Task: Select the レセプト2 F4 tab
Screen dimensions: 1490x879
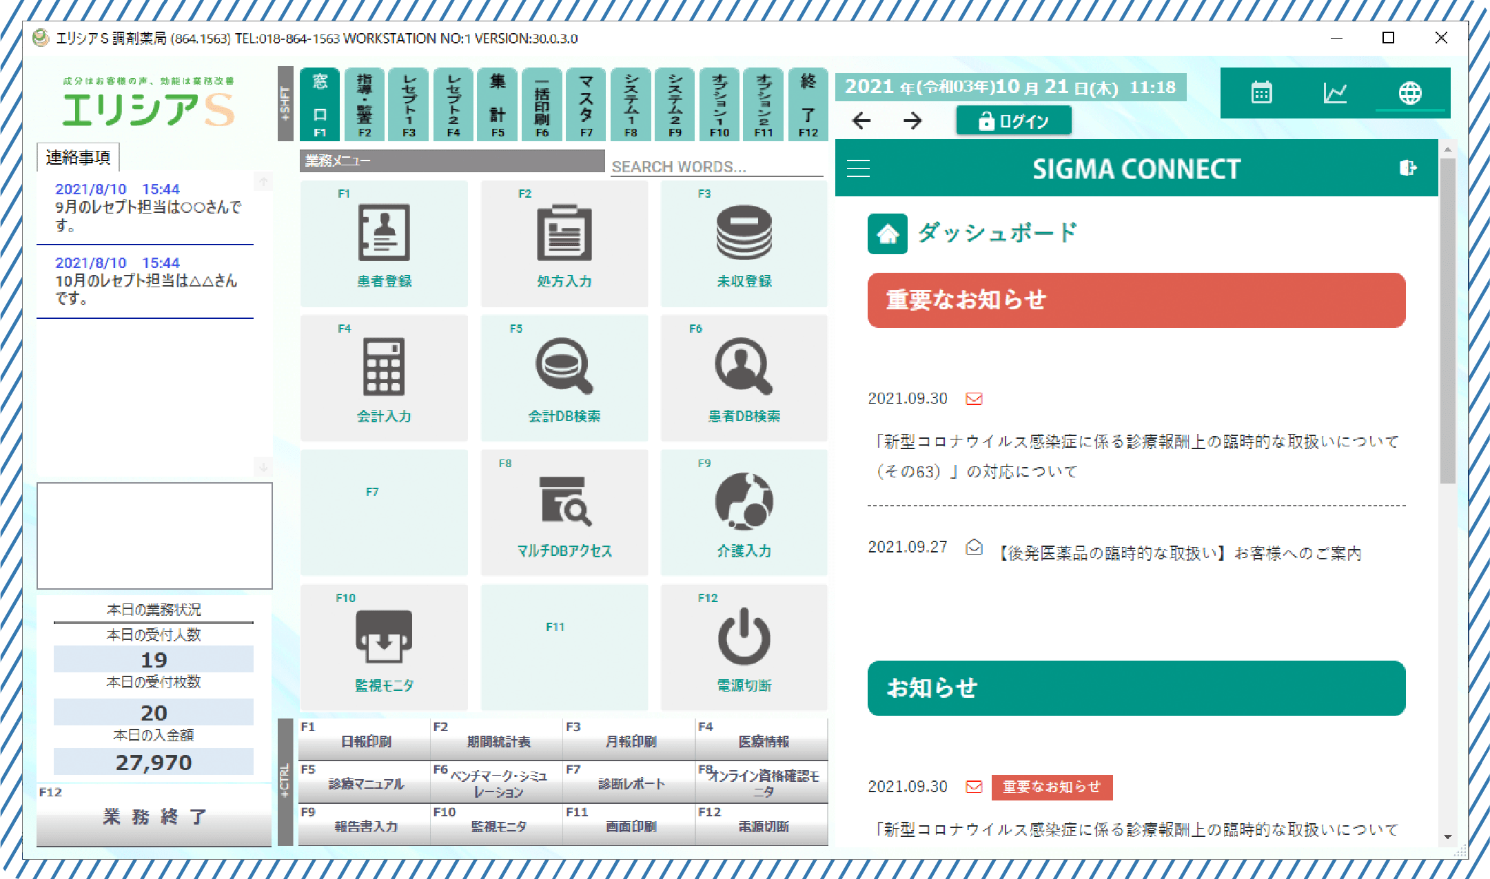Action: coord(453,104)
